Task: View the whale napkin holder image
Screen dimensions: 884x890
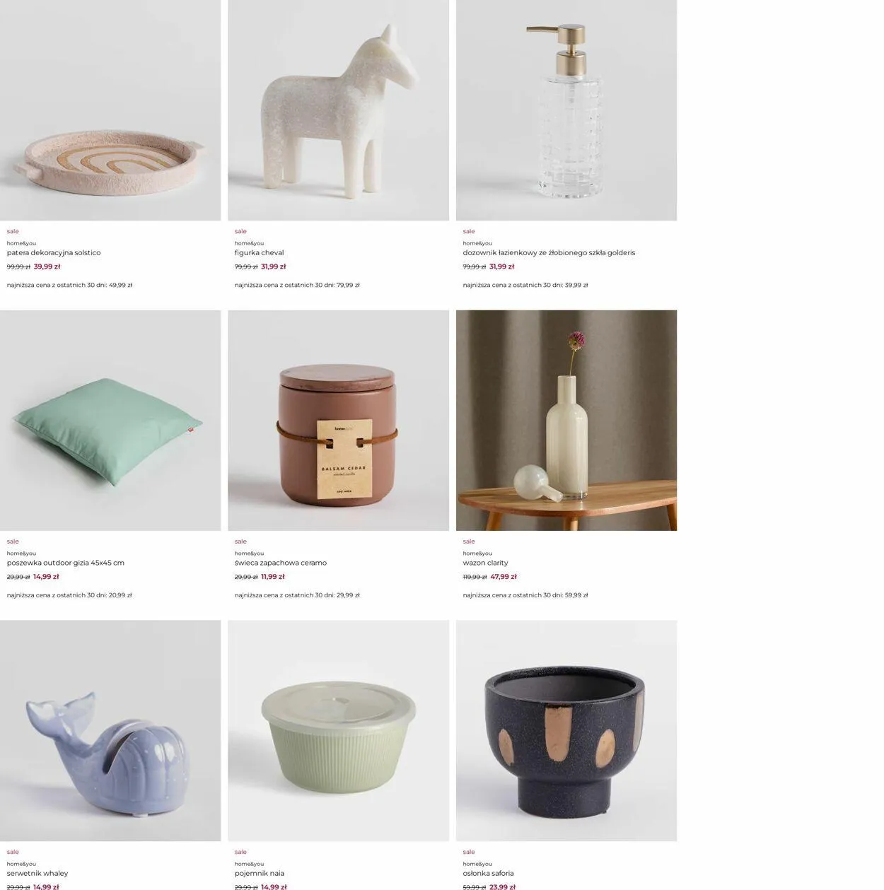Action: click(110, 730)
